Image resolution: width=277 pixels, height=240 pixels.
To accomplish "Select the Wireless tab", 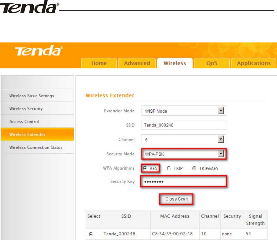I will click(175, 63).
